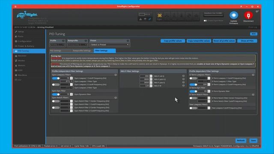Show help for Rateprofile selector
Image resolution: width=274 pixels, height=154 pixels.
[86, 41]
